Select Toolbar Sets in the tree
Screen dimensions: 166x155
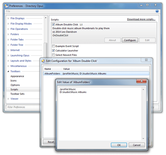(x=17, y=94)
